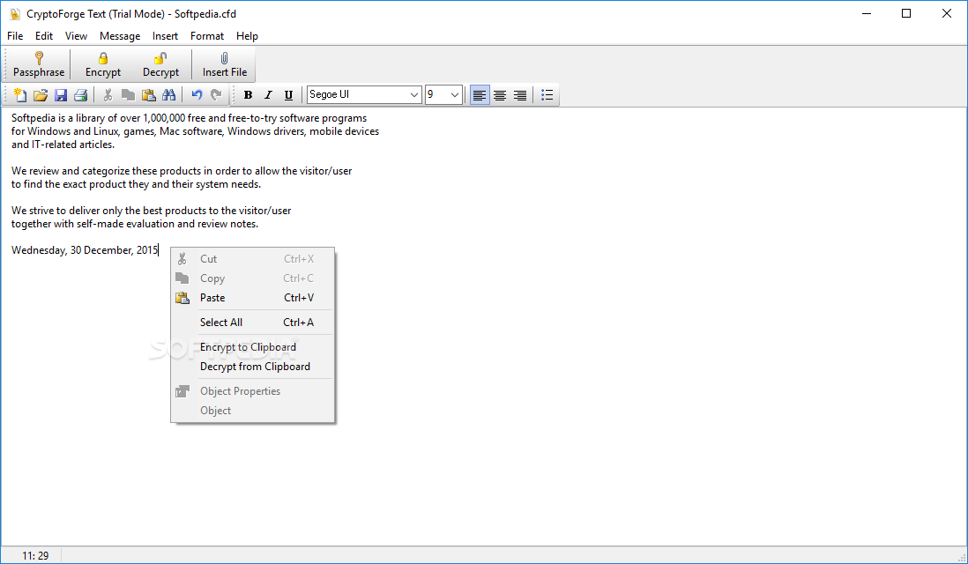Open a file with the folder icon

(x=41, y=95)
